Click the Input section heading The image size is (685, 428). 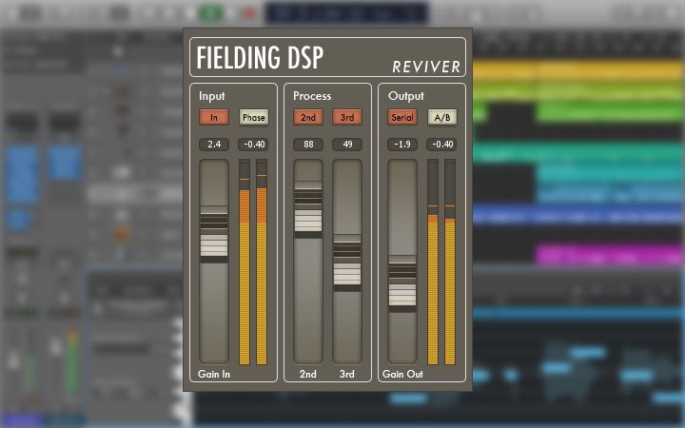click(212, 96)
